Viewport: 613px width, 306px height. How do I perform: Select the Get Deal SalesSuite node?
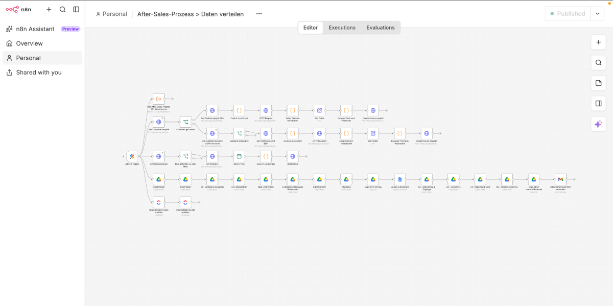click(x=159, y=156)
